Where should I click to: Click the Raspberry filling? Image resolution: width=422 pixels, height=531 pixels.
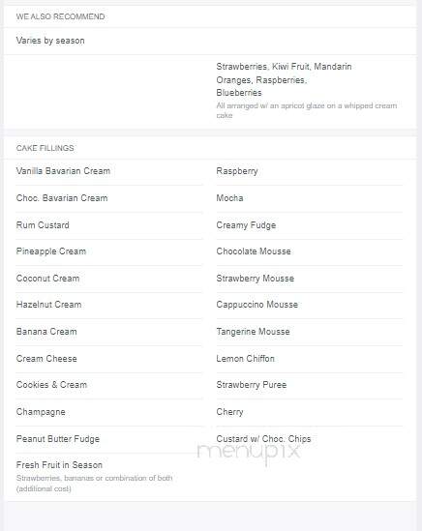pos(237,171)
